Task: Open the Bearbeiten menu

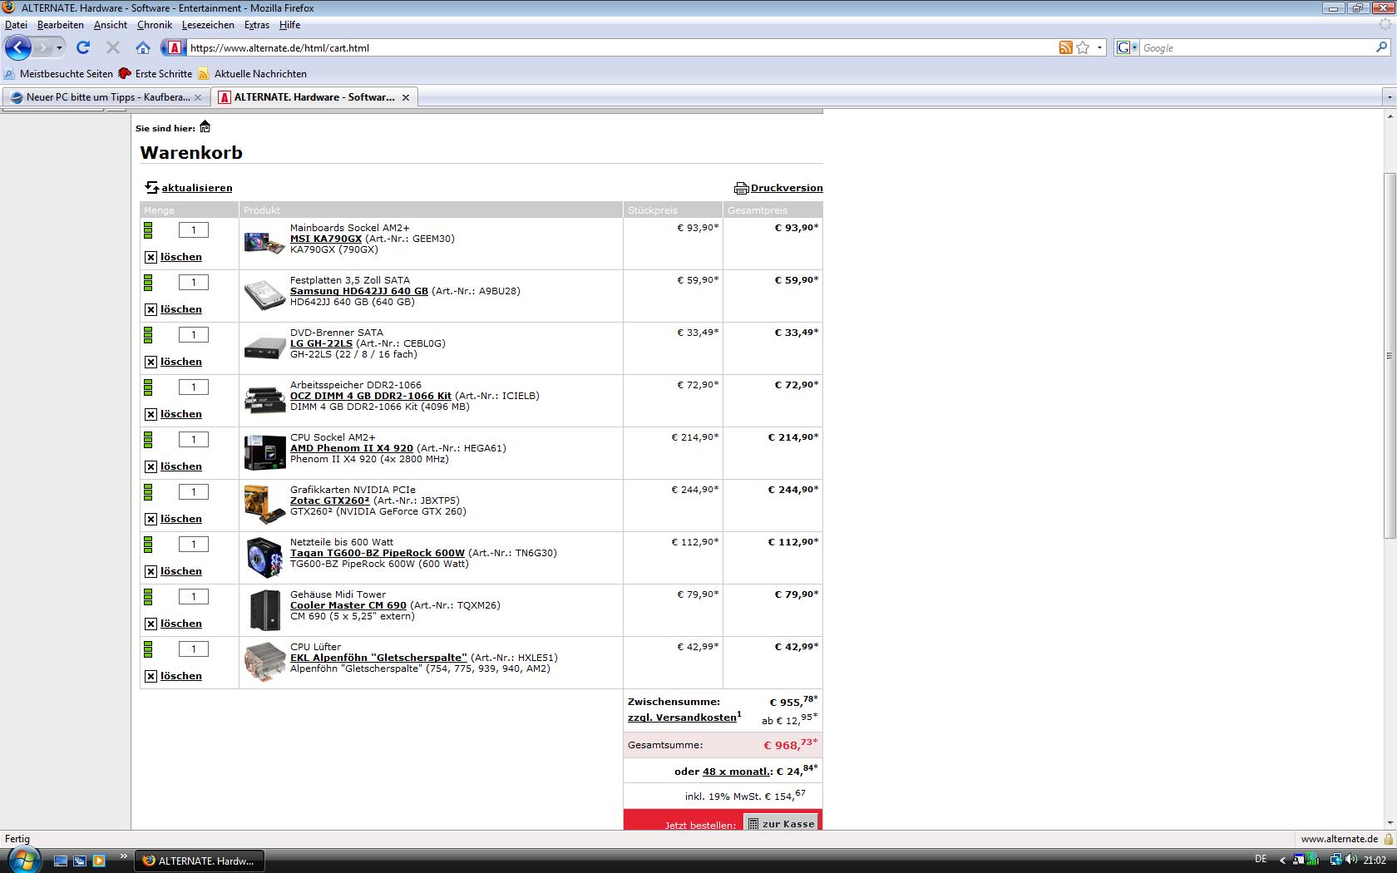Action: click(x=60, y=25)
